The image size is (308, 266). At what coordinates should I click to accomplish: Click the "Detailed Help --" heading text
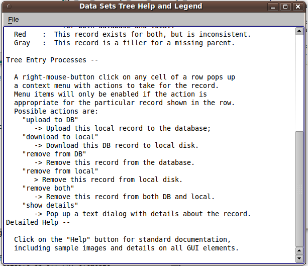[38, 222]
